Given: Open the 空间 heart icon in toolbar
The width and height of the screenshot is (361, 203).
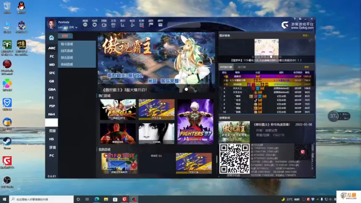Looking at the screenshot, I should [94, 25].
